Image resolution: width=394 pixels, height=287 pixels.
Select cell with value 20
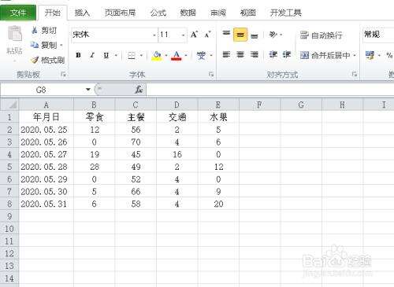218,204
